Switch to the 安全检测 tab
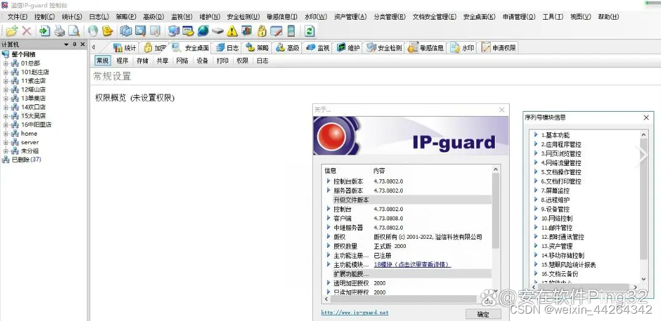 pos(384,48)
